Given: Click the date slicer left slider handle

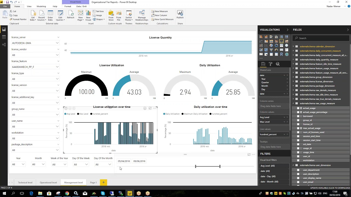Looking at the screenshot, I should pos(196,166).
